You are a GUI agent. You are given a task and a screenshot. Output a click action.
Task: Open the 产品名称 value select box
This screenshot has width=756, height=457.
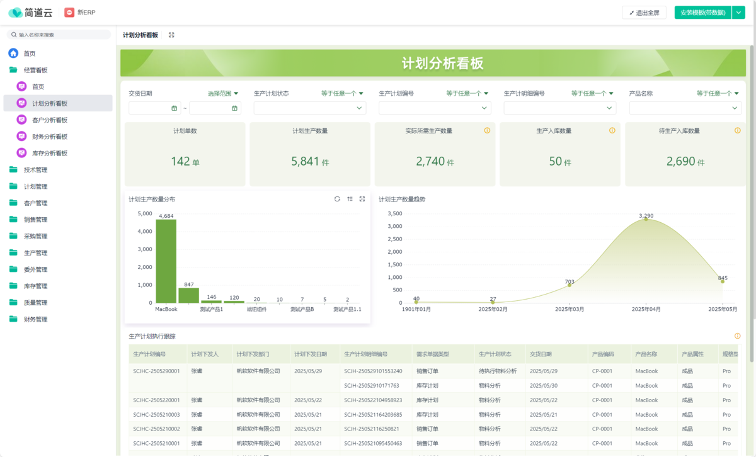[685, 108]
